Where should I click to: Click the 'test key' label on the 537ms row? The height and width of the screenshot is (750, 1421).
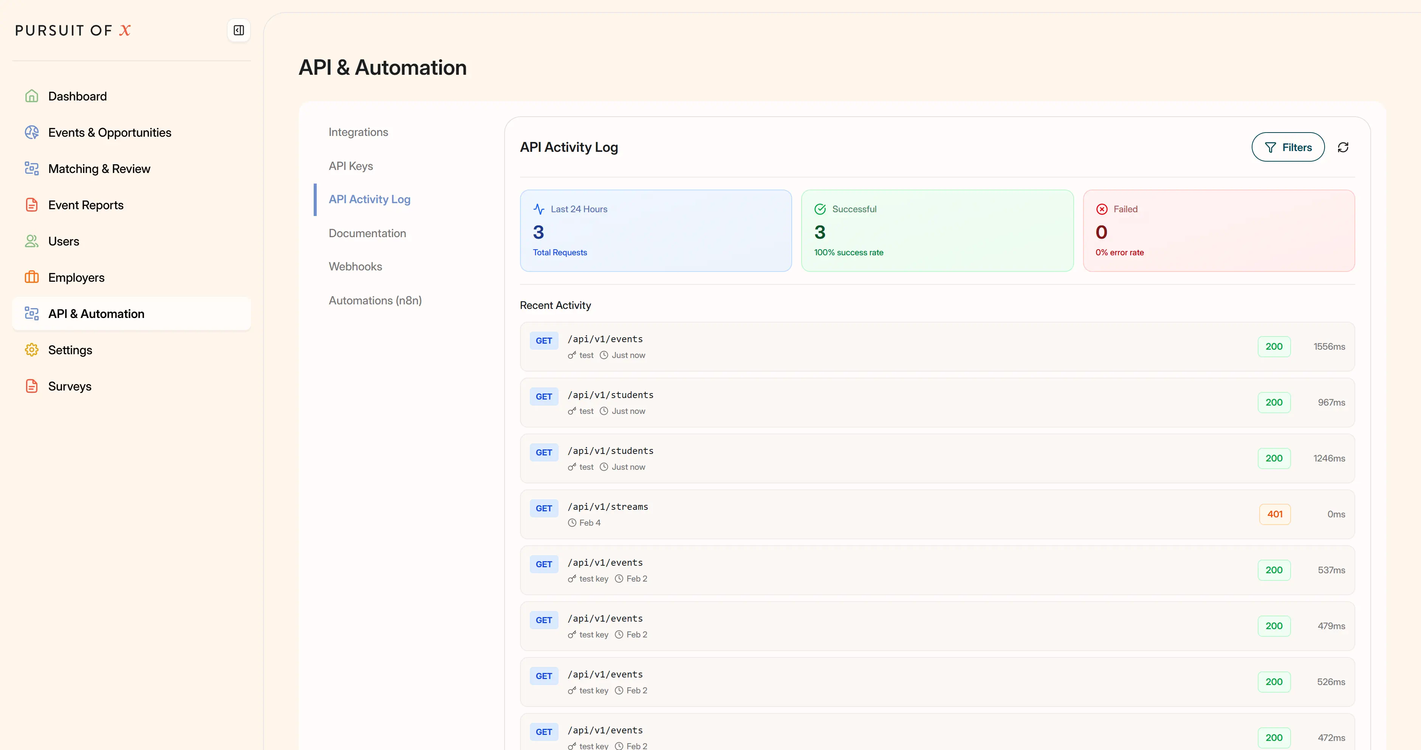pos(594,579)
